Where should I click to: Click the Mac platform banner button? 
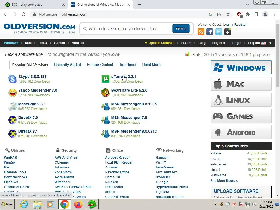pos(241,84)
